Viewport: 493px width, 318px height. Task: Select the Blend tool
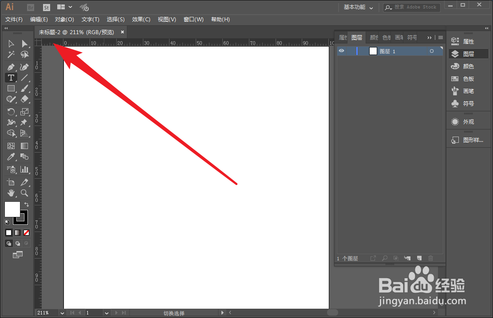[x=24, y=157]
